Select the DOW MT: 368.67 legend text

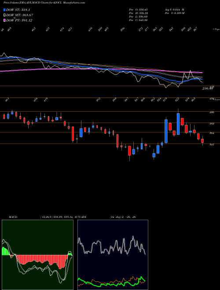(x=20, y=15)
